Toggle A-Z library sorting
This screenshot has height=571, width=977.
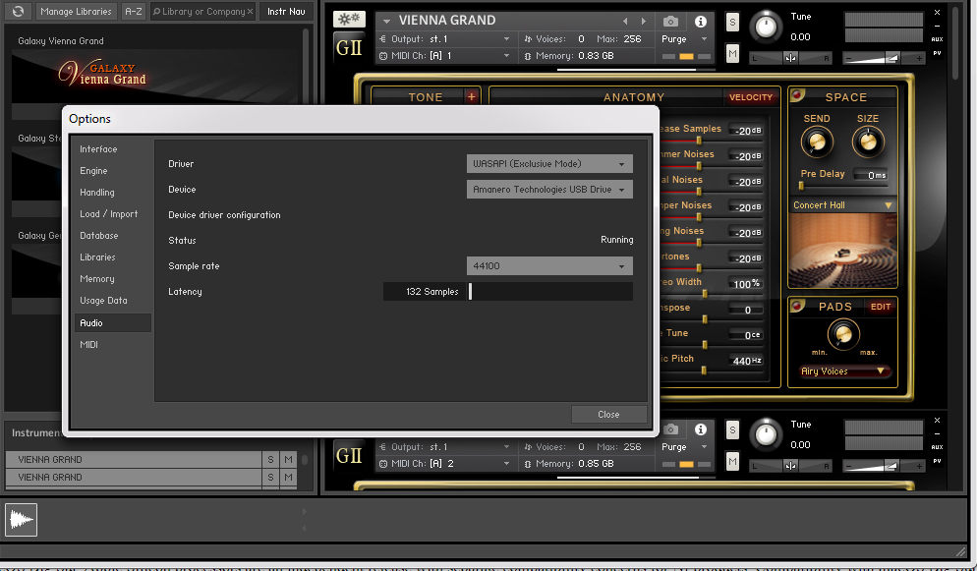[134, 11]
